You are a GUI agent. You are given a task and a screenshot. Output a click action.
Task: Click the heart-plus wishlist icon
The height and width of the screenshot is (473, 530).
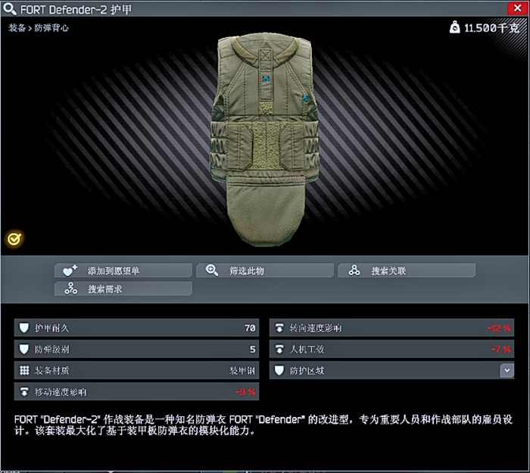[x=70, y=271]
